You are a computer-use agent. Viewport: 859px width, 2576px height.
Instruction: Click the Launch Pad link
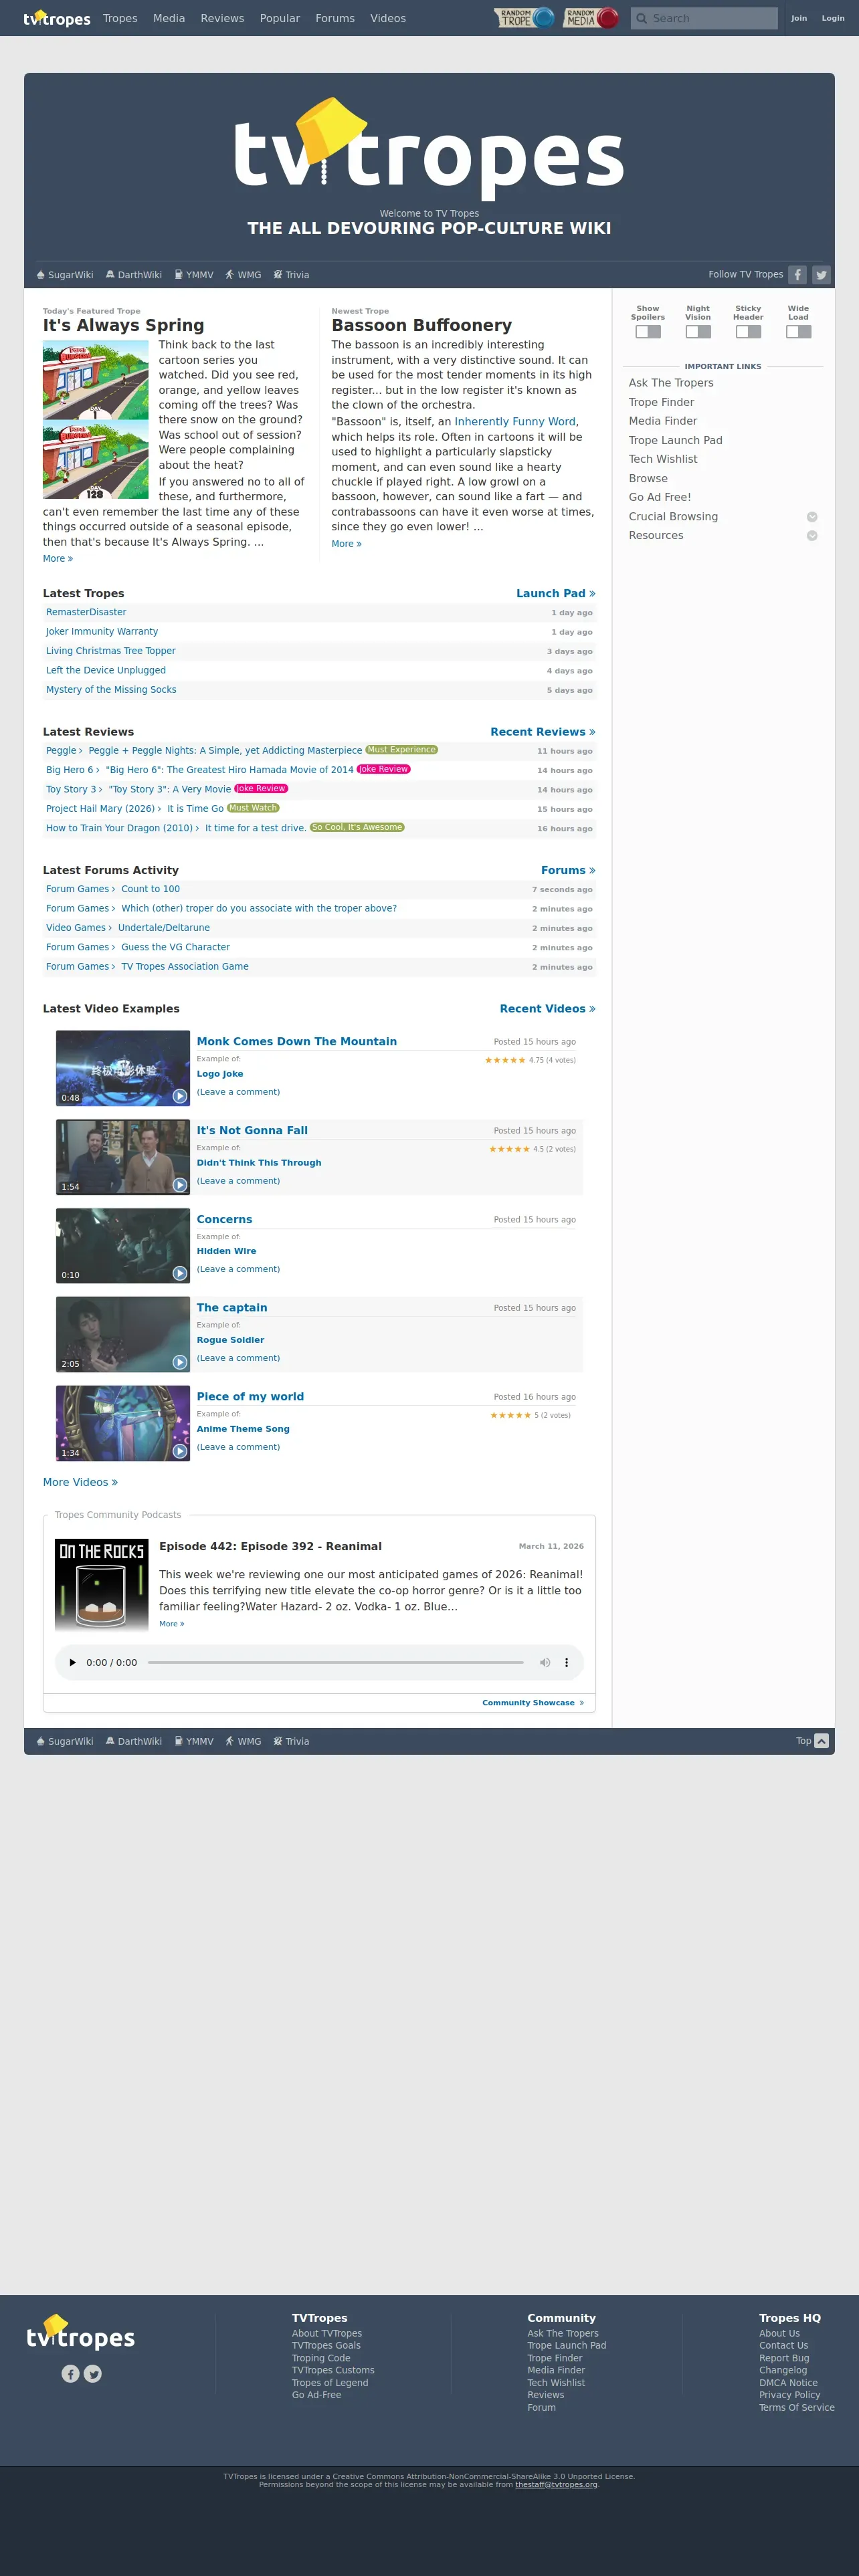coord(556,594)
